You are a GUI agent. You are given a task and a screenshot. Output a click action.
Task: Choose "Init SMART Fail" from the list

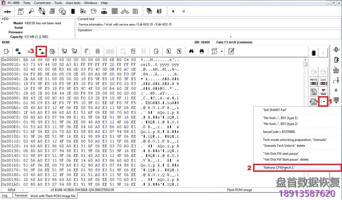click(275, 110)
